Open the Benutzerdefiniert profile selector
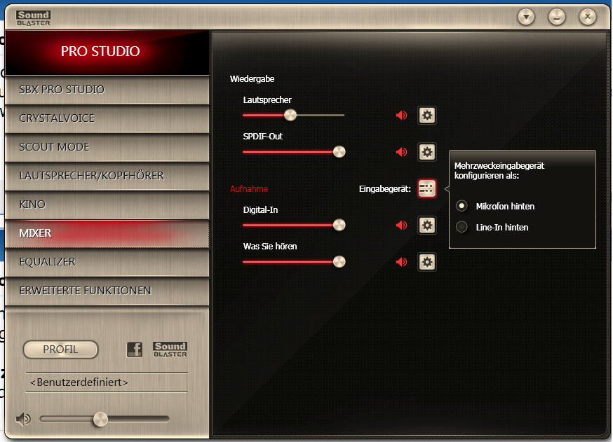This screenshot has height=442, width=613. [107, 382]
